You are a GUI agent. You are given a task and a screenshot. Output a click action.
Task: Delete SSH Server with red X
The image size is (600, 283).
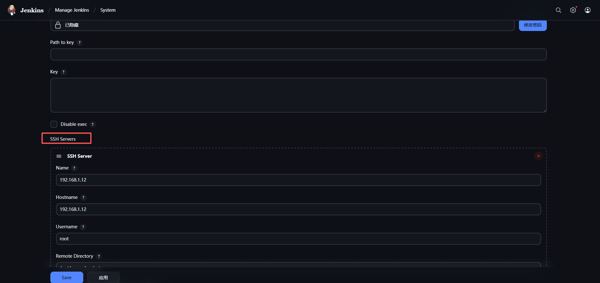pos(539,156)
